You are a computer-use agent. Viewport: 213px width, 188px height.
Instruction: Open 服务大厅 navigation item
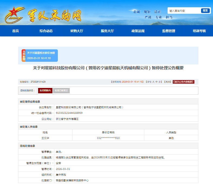(107, 31)
